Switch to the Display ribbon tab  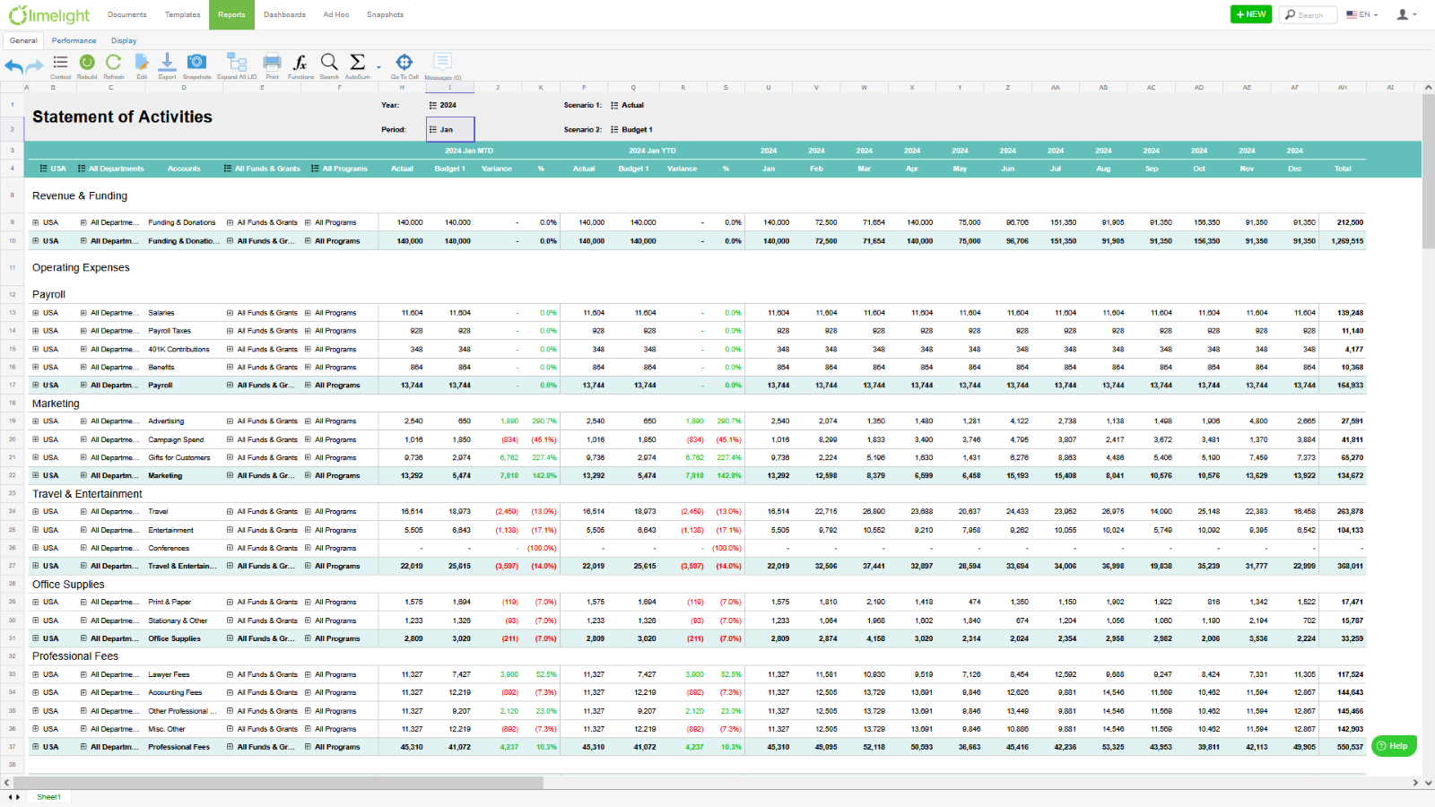tap(124, 40)
